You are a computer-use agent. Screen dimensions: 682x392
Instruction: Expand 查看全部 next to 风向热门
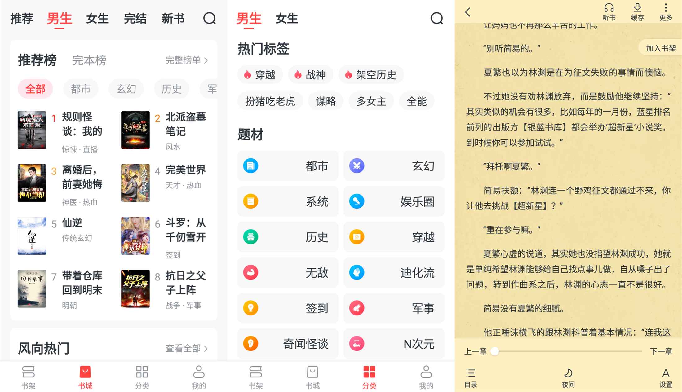pyautogui.click(x=186, y=348)
